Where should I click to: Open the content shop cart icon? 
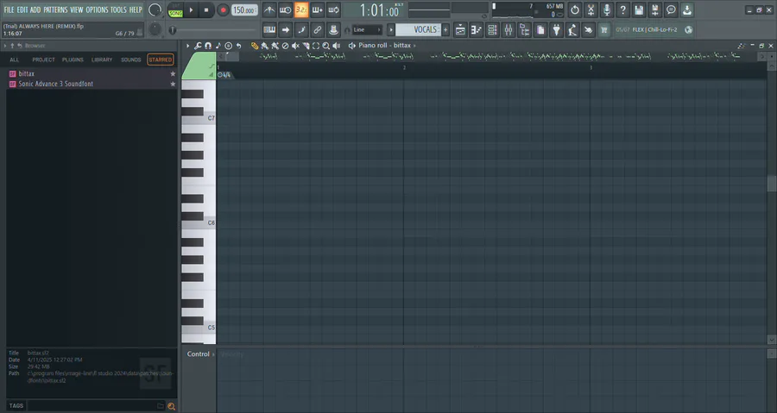click(x=603, y=30)
